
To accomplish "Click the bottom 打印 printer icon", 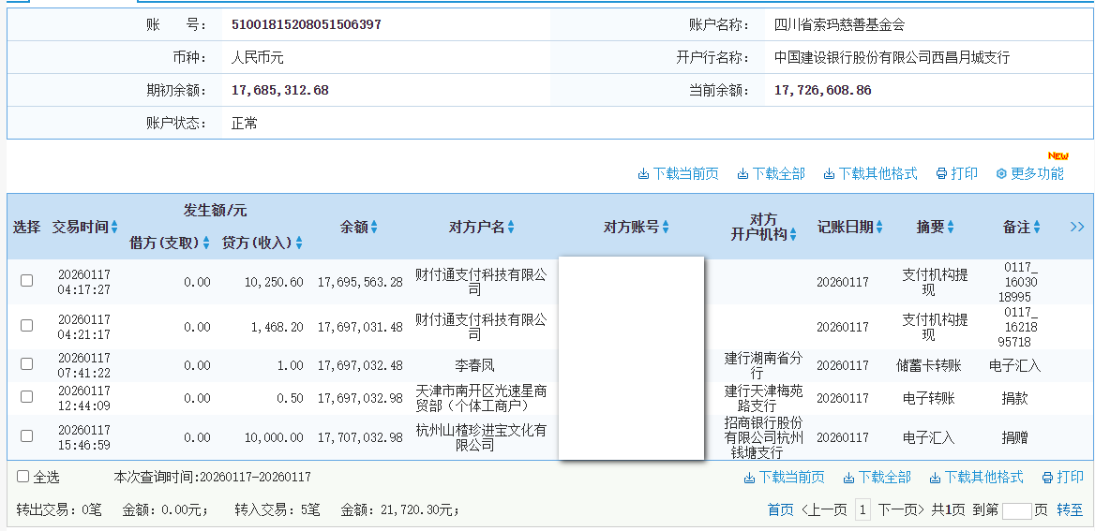I will [1048, 478].
